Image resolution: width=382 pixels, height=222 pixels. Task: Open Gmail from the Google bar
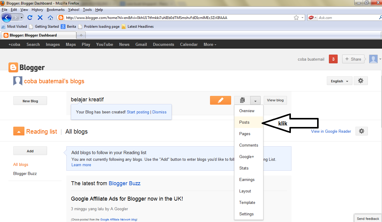pyautogui.click(x=141, y=44)
